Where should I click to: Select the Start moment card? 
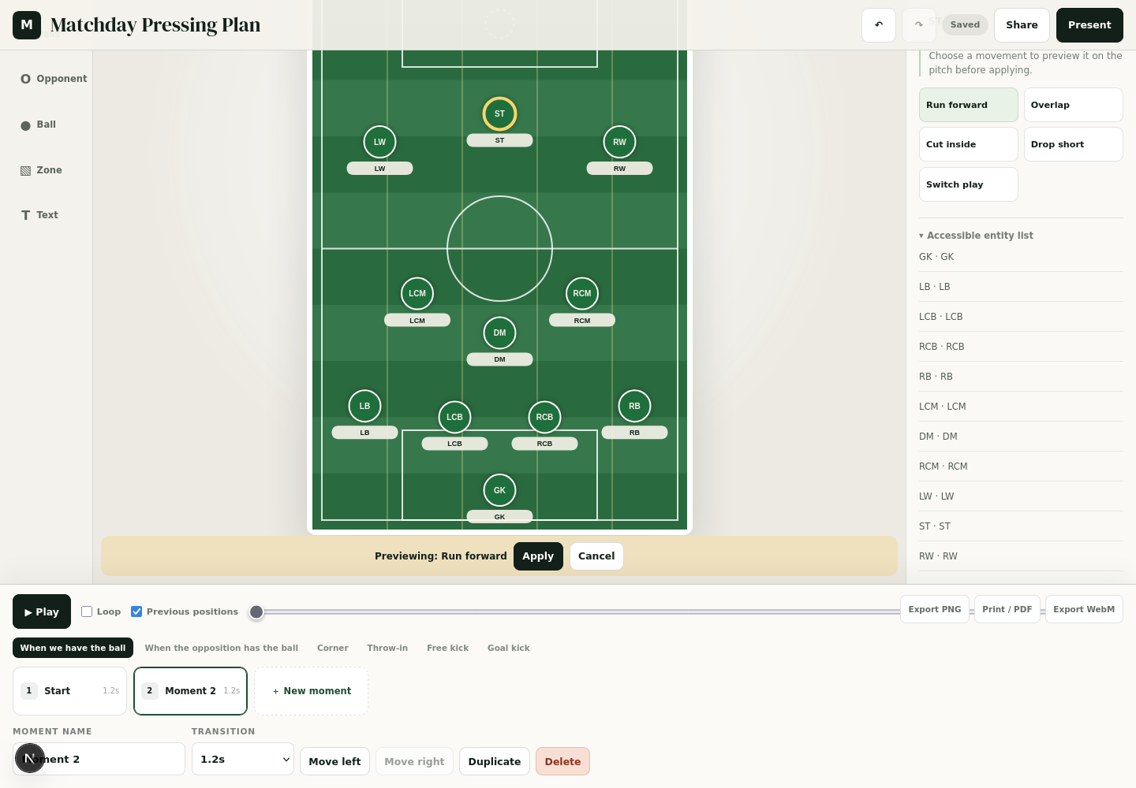pos(69,691)
